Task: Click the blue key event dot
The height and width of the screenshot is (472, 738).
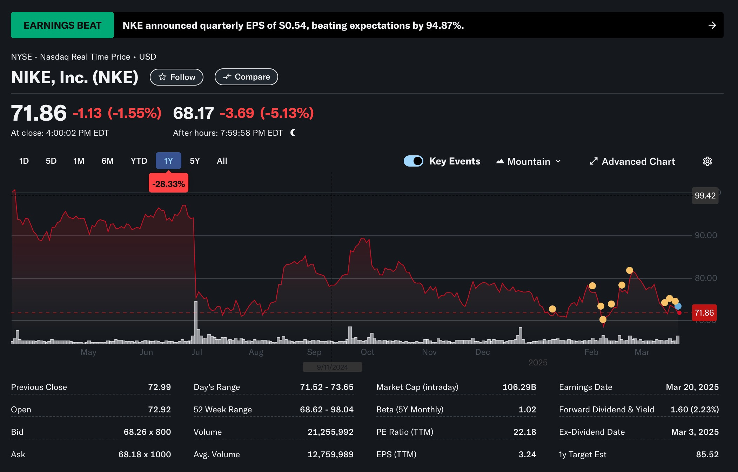Action: 678,306
